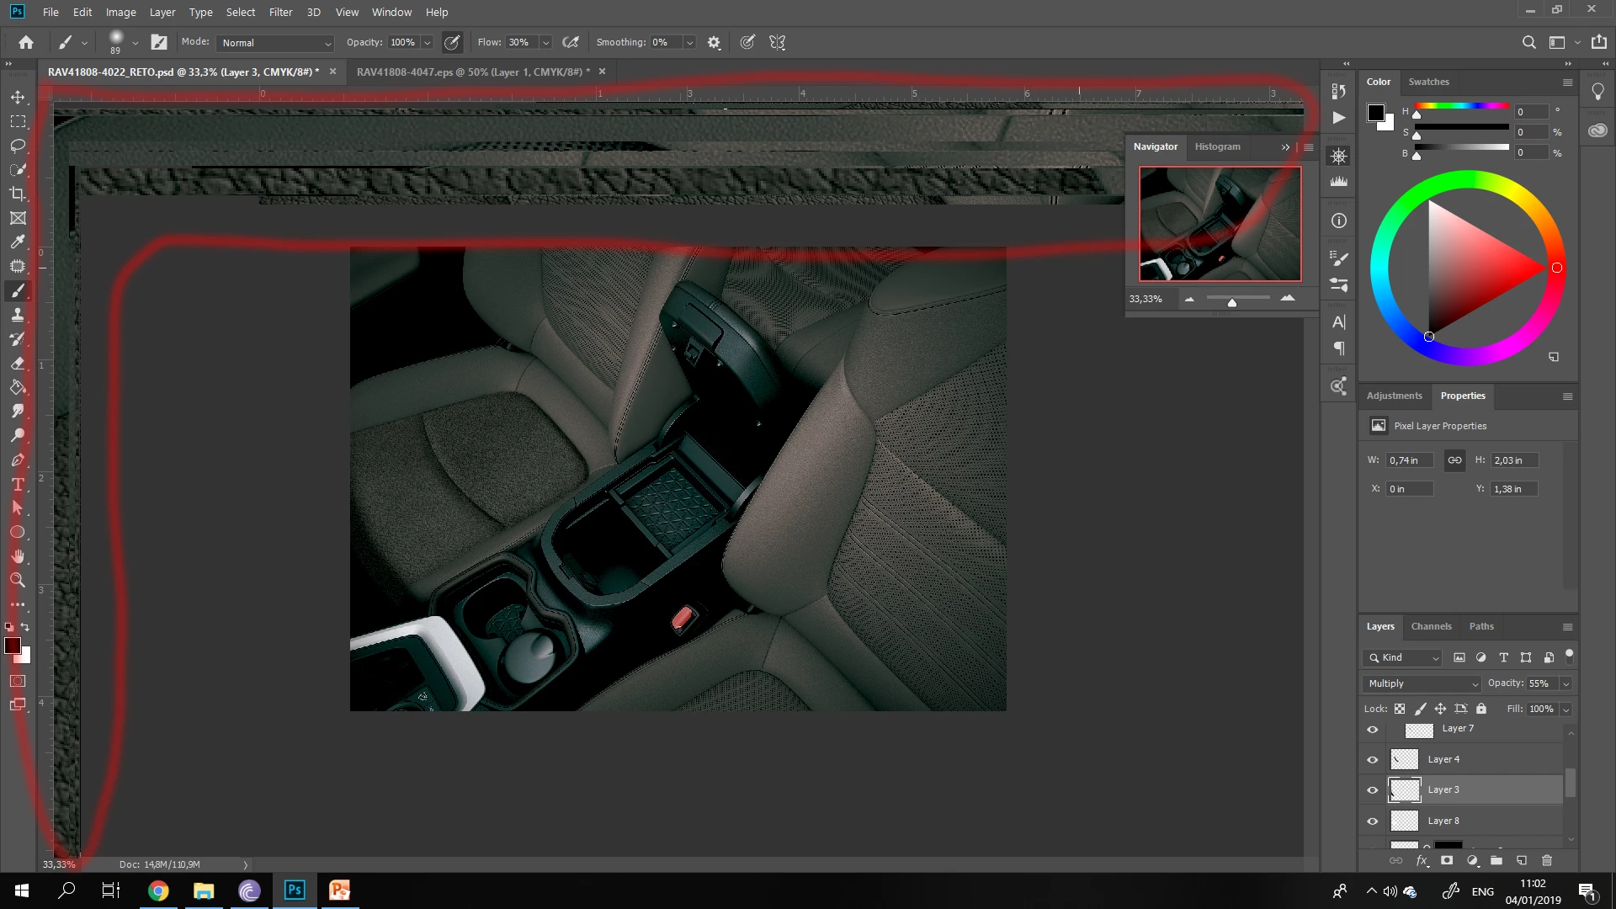1616x909 pixels.
Task: Hide Layer 4 visibility eye
Action: click(1373, 759)
